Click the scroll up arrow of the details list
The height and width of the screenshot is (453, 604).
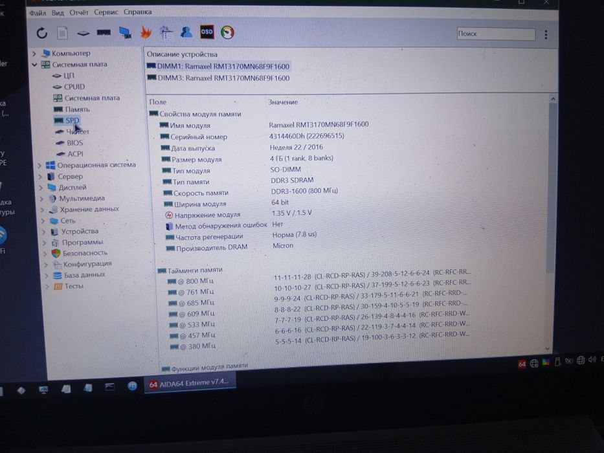tap(553, 100)
